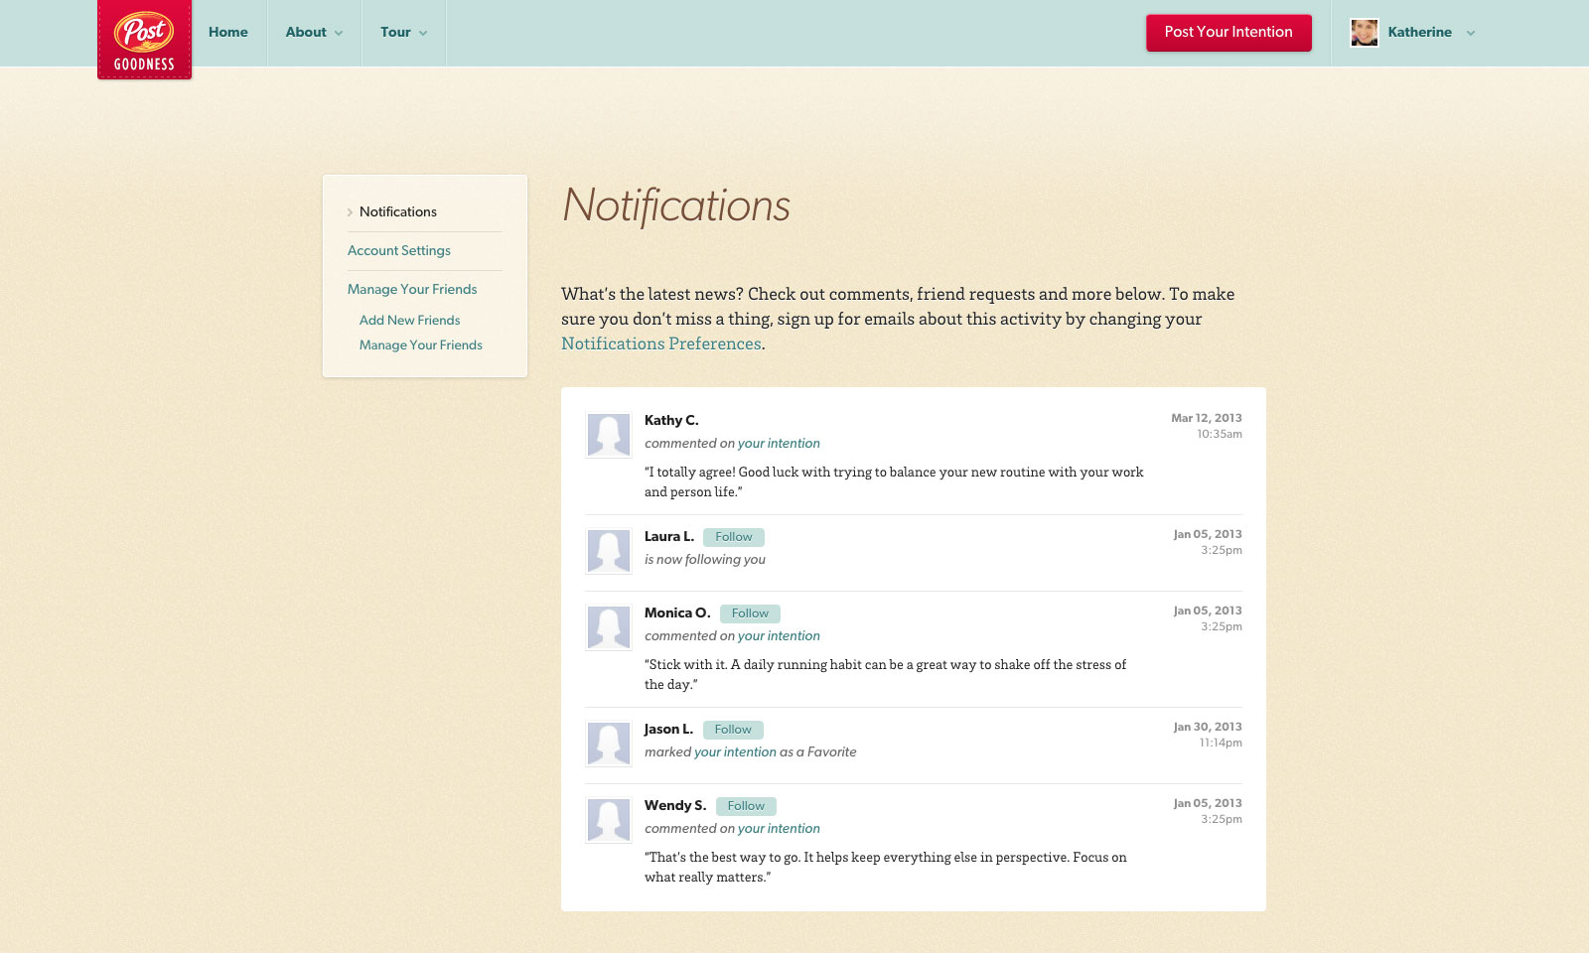Follow Monica O.
This screenshot has width=1589, height=953.
coord(750,613)
